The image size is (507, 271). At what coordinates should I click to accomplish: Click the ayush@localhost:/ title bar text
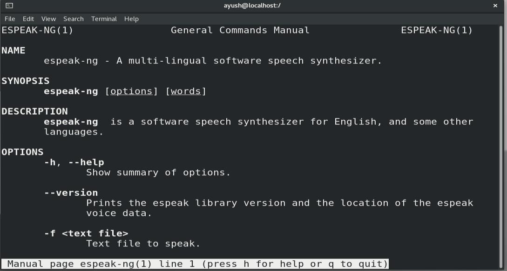(252, 6)
